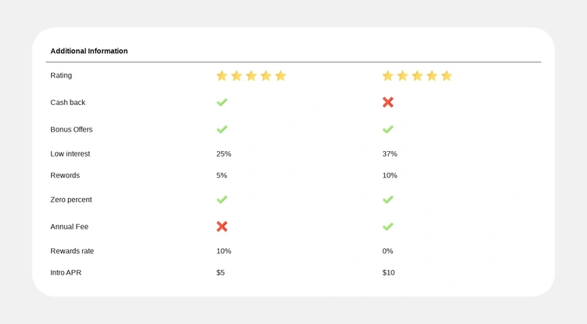This screenshot has width=587, height=324.
Task: Select the Rewords 5% value
Action: pyautogui.click(x=221, y=175)
